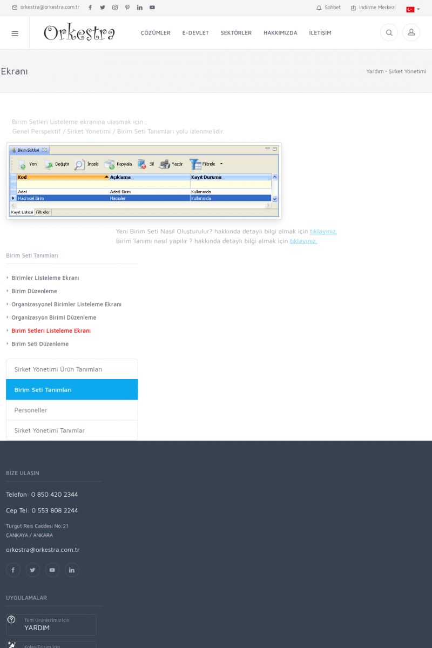
Task: Select Şirket Yönetimi Ürün Tanımları category
Action: (x=72, y=369)
